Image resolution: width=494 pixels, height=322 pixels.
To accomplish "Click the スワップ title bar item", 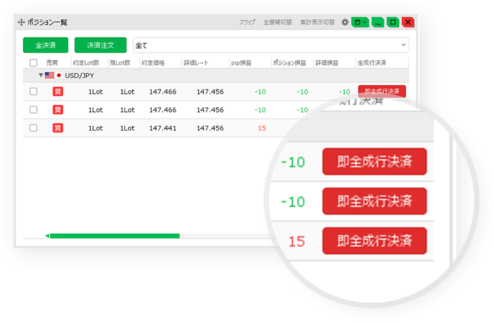I will pyautogui.click(x=247, y=23).
